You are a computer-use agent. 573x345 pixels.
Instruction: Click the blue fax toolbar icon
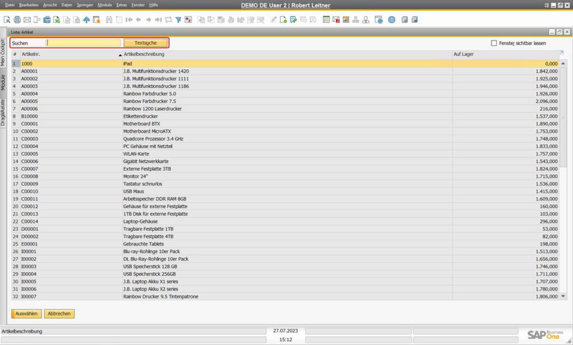pyautogui.click(x=47, y=20)
